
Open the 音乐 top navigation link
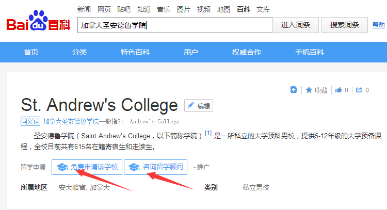pos(164,9)
